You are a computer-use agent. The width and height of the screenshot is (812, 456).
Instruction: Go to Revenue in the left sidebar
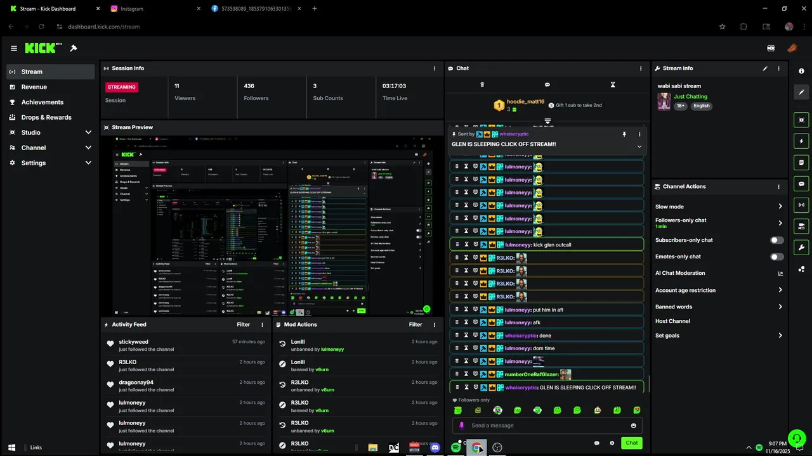(50, 87)
